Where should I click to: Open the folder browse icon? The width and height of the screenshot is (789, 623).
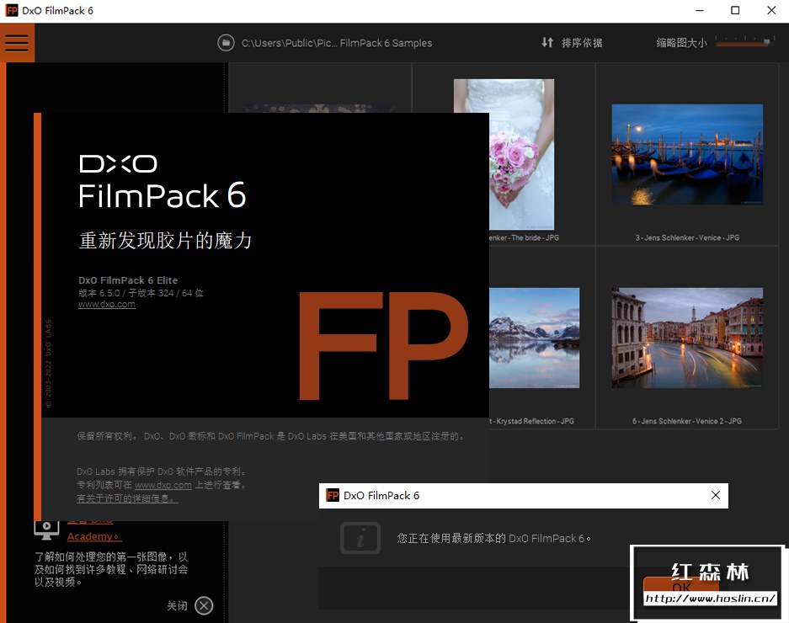click(226, 43)
